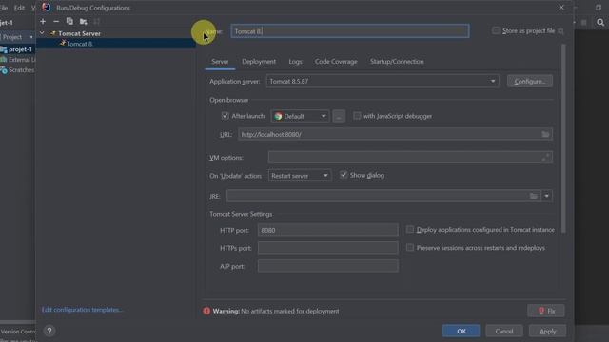Collapse the Tomcat Server tree node
This screenshot has width=609, height=342.
coord(42,33)
